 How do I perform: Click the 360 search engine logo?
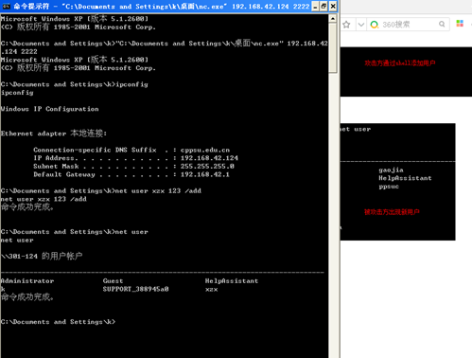(x=375, y=25)
